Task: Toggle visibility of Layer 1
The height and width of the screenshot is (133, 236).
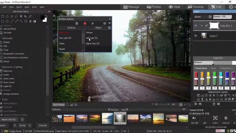Action: (x=195, y=36)
